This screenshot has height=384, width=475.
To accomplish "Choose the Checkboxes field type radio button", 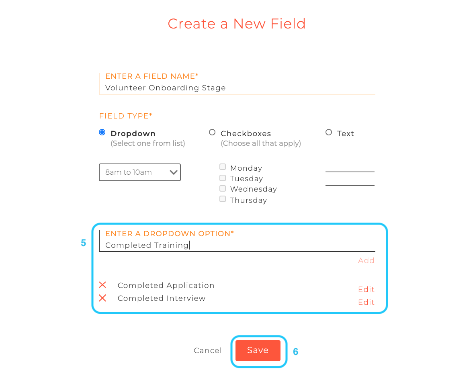I will point(212,132).
